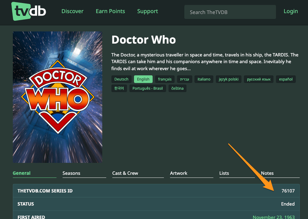Click the Ended status value
This screenshot has height=219, width=308.
[288, 204]
